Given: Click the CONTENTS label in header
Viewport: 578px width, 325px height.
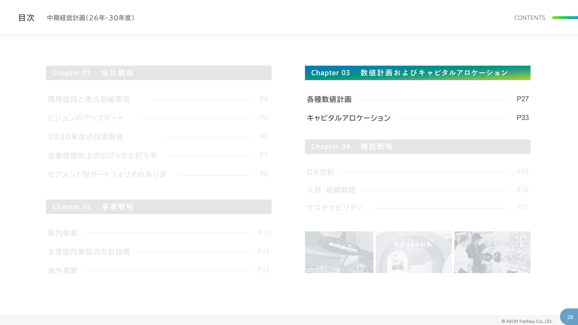Looking at the screenshot, I should 529,18.
